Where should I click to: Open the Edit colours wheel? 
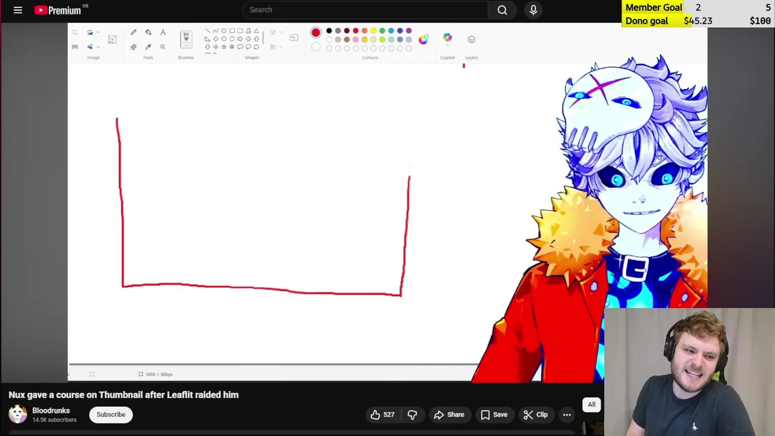[x=423, y=39]
